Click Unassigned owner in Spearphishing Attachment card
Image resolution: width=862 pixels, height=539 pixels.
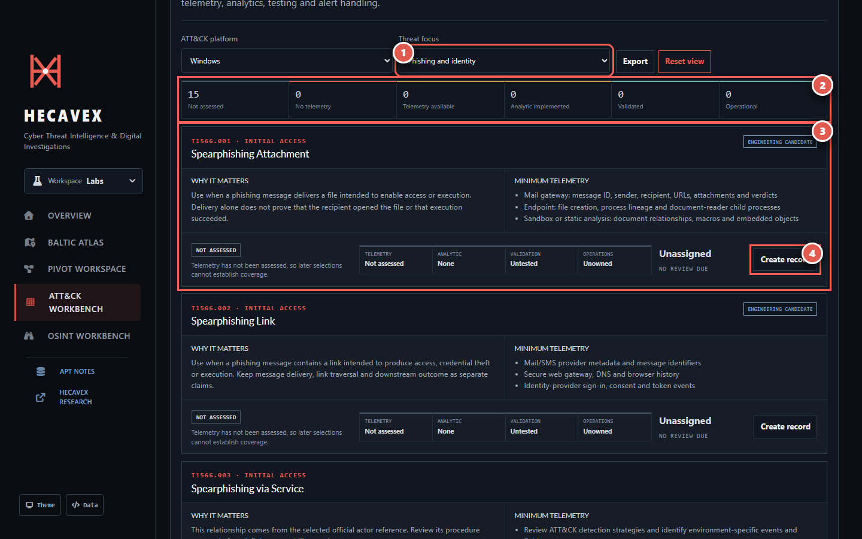[685, 254]
